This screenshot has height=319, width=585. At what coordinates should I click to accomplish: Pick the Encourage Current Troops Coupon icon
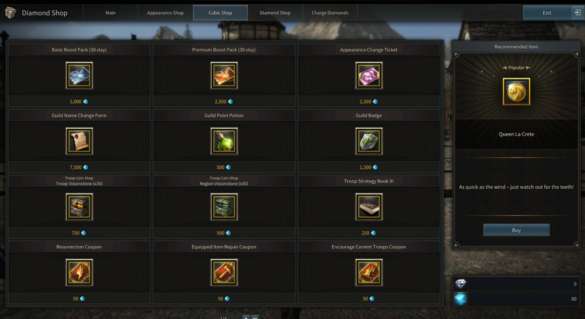click(x=369, y=272)
